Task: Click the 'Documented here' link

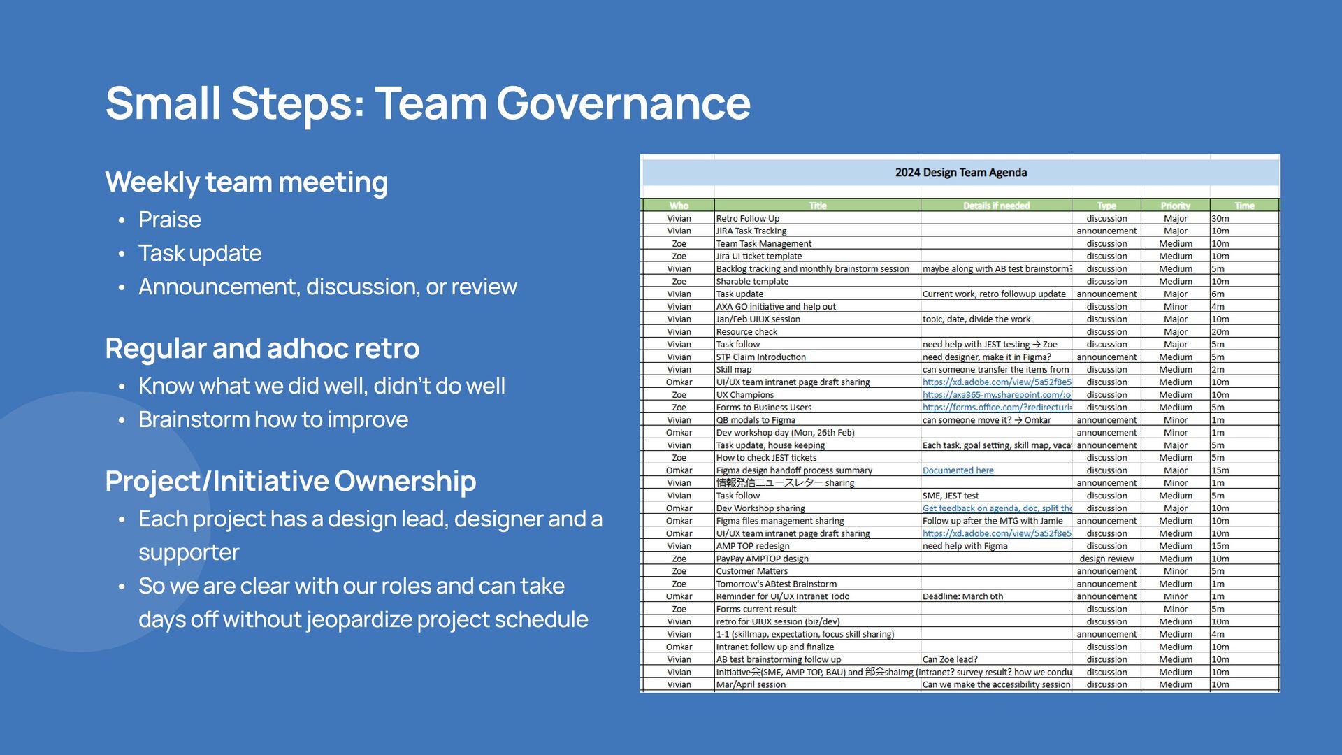Action: (x=958, y=470)
